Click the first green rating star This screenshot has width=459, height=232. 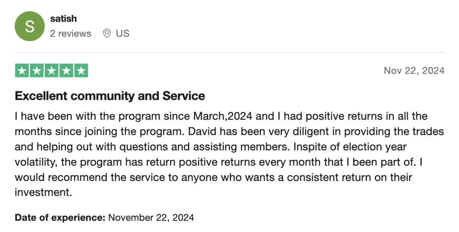click(x=22, y=71)
